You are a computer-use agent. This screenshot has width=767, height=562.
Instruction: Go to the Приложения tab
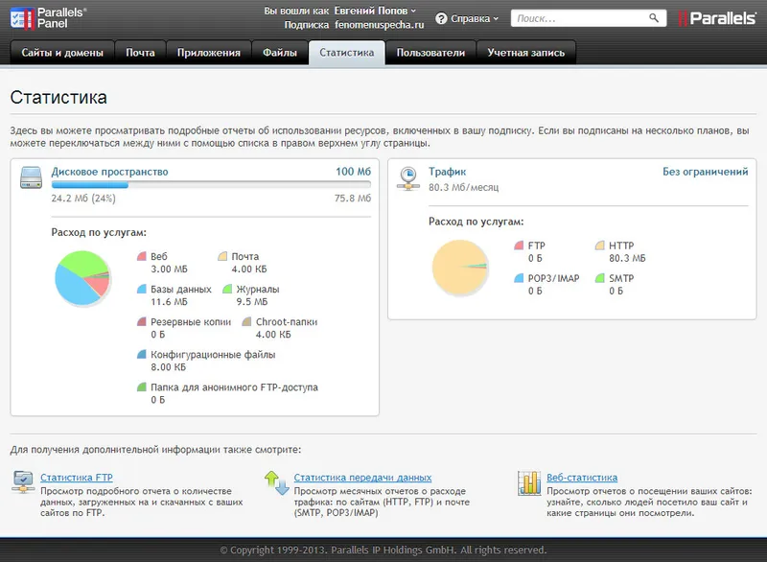[x=209, y=53]
